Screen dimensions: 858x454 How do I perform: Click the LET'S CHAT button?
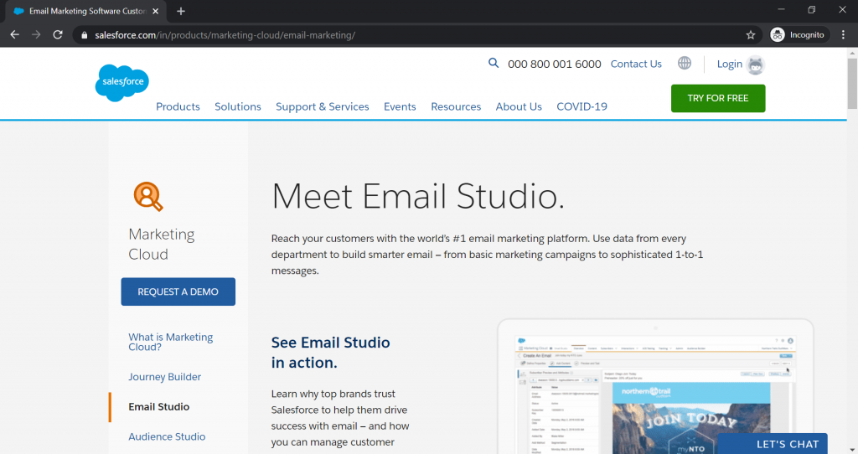click(773, 444)
